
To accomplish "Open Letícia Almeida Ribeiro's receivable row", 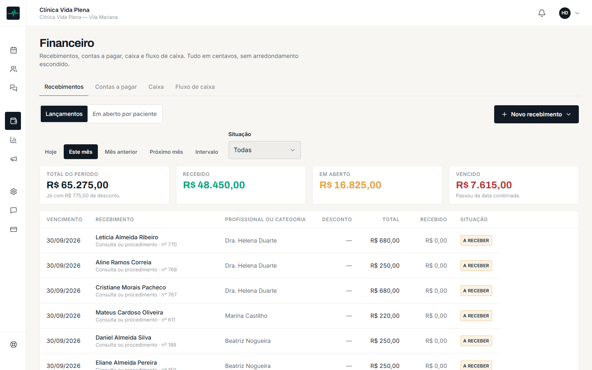I will click(x=269, y=240).
